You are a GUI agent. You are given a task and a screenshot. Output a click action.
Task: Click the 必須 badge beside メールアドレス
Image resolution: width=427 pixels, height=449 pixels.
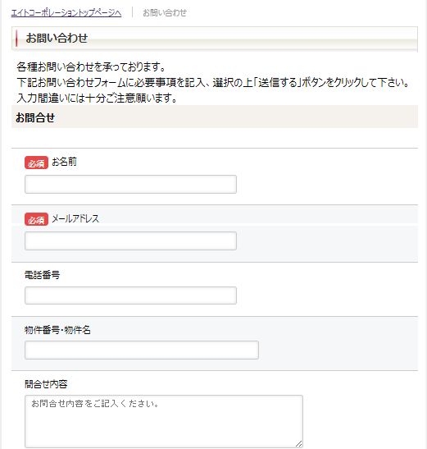[x=36, y=219]
